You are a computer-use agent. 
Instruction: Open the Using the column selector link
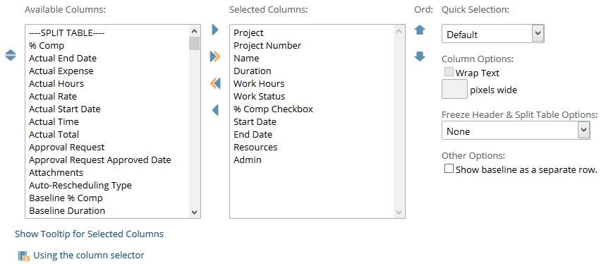(x=88, y=256)
